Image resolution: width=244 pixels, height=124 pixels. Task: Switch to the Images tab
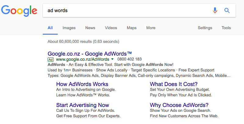[69, 28]
